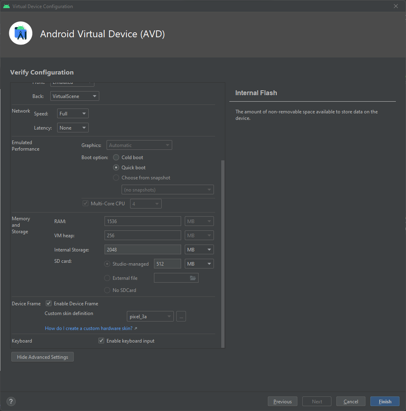Open the external link arrow beside custom skin help

click(136, 328)
